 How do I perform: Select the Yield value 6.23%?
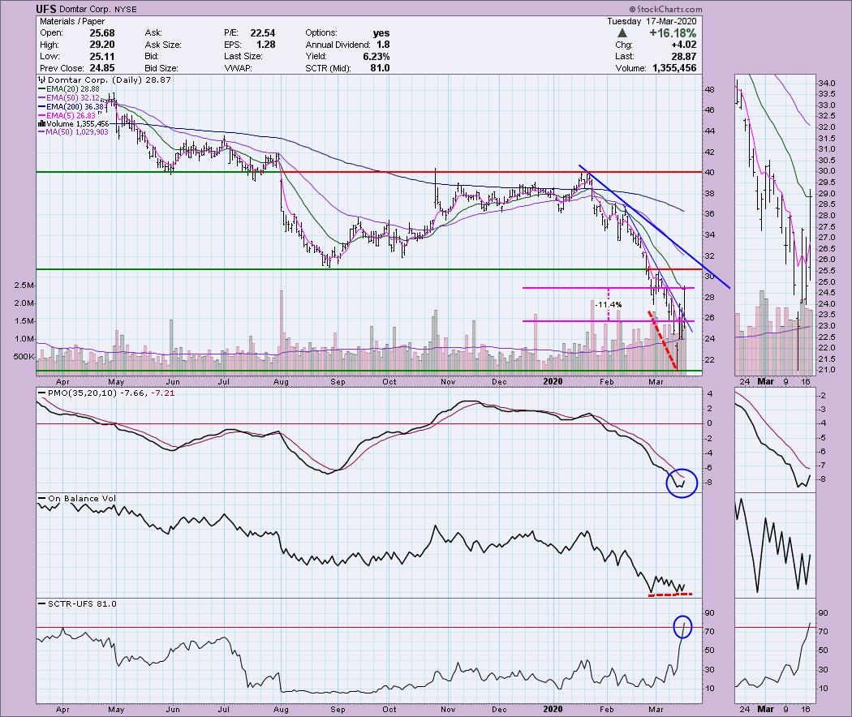tap(377, 57)
